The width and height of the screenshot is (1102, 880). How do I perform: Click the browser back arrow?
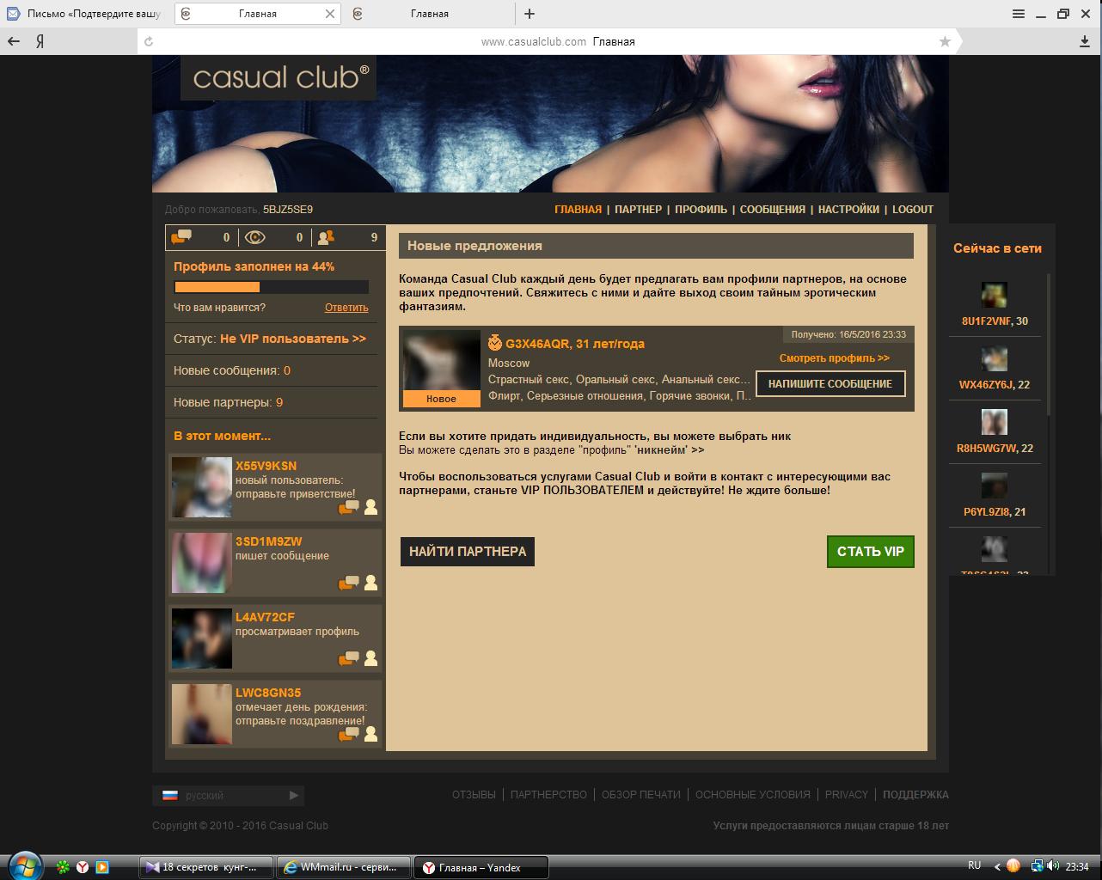(x=14, y=41)
